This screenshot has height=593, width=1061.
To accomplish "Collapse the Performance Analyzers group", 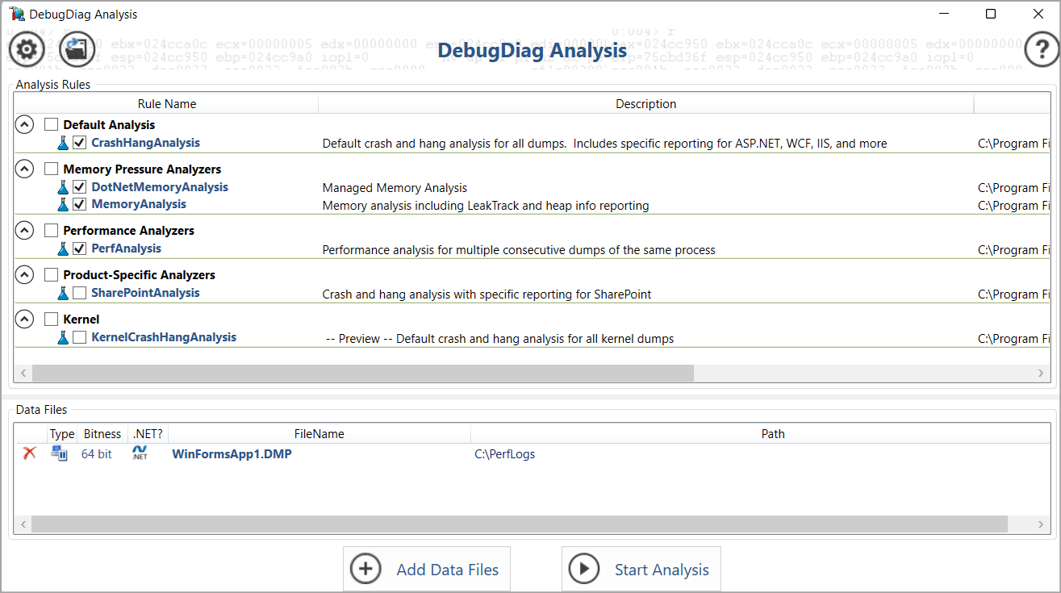I will tap(23, 230).
